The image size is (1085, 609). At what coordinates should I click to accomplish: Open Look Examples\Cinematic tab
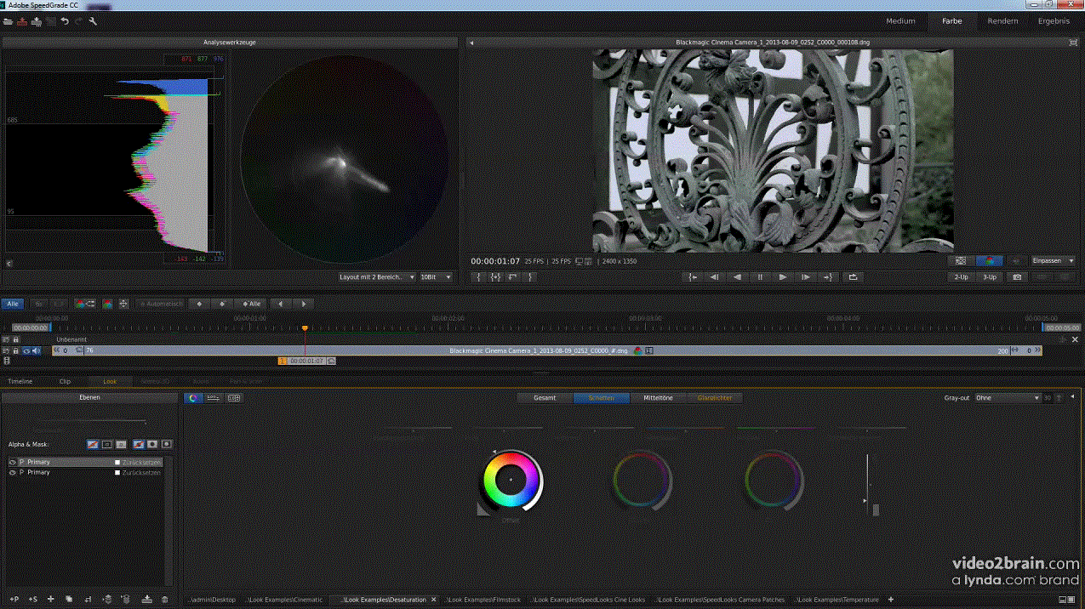(x=284, y=600)
